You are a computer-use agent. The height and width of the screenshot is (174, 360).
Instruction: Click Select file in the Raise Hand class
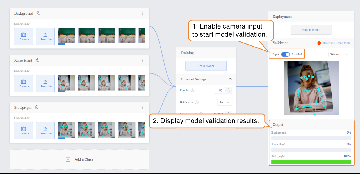[x=45, y=83]
